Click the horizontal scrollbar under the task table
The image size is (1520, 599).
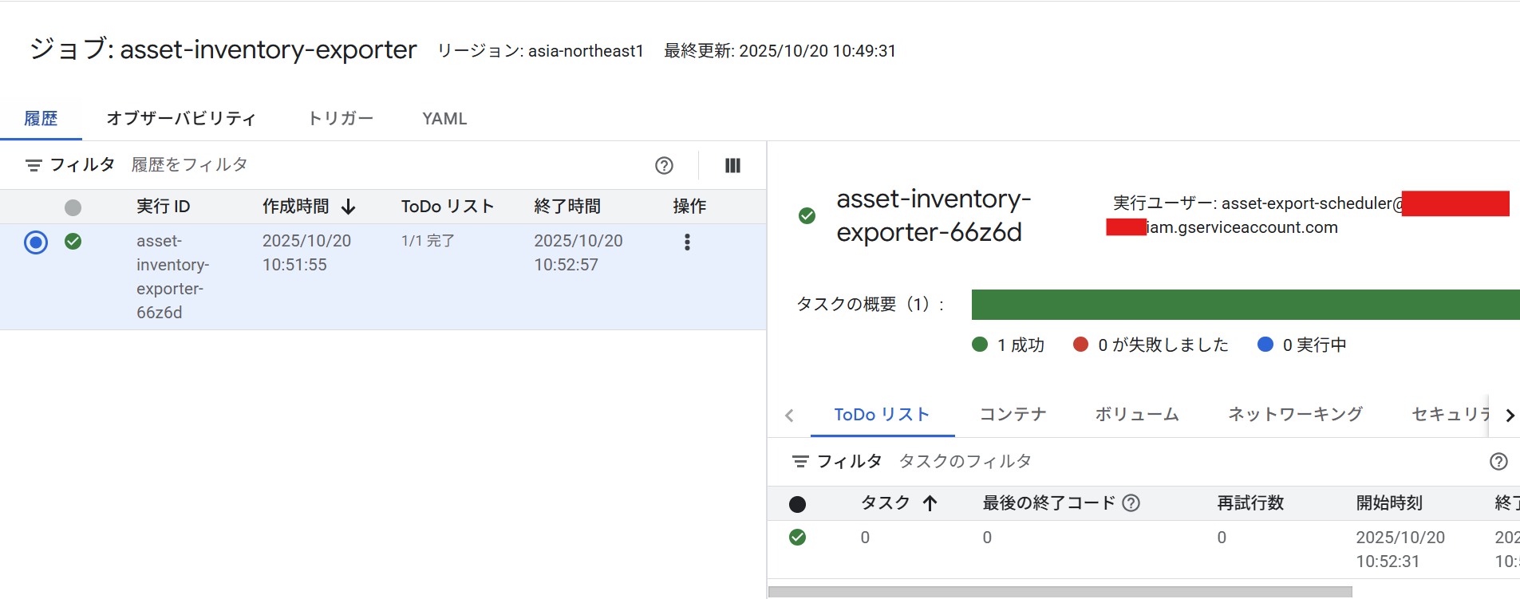pos(1060,592)
